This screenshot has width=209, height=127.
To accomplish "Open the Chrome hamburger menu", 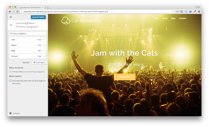I will pos(199,11).
